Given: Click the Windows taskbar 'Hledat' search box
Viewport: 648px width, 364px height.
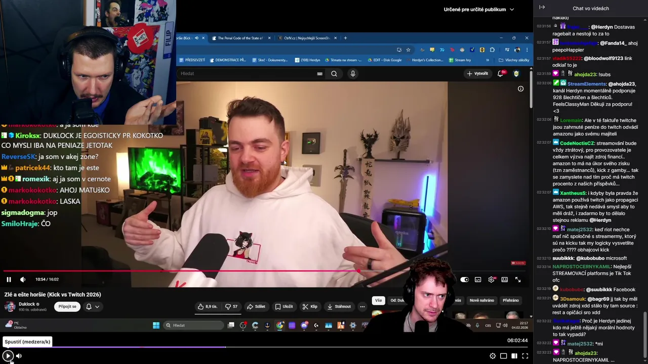Looking at the screenshot, I should [193, 325].
